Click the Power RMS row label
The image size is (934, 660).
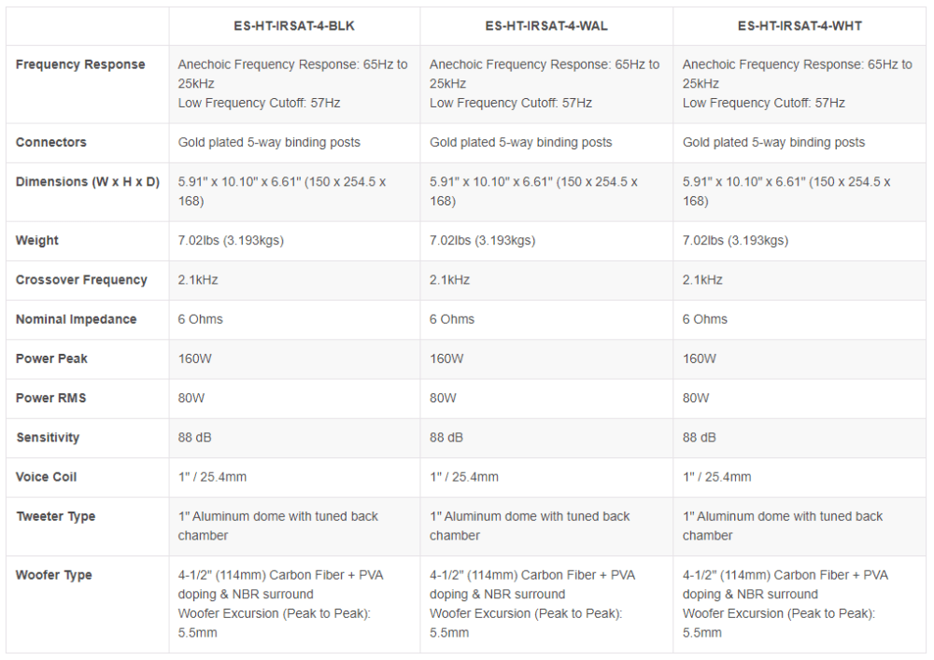click(51, 398)
